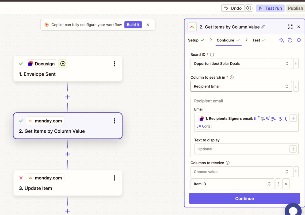Click the version history clock icon

point(249,8)
